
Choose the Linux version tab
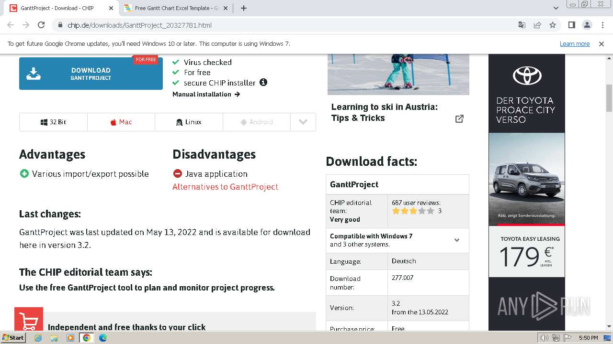click(x=189, y=122)
